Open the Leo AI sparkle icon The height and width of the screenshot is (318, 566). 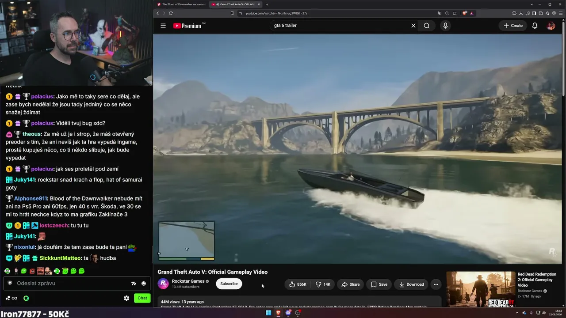[547, 13]
